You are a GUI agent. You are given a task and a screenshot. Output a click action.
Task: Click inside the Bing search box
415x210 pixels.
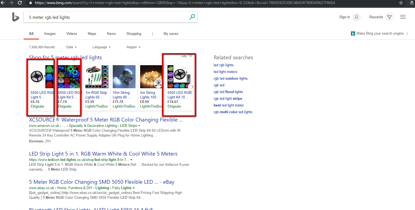tap(107, 17)
